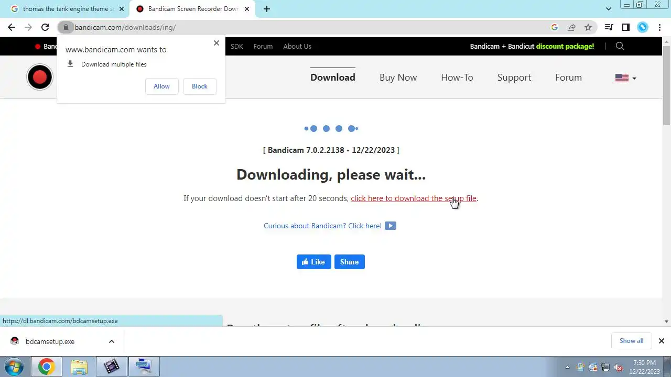Image resolution: width=671 pixels, height=377 pixels.
Task: Click the share page icon
Action: point(571,27)
